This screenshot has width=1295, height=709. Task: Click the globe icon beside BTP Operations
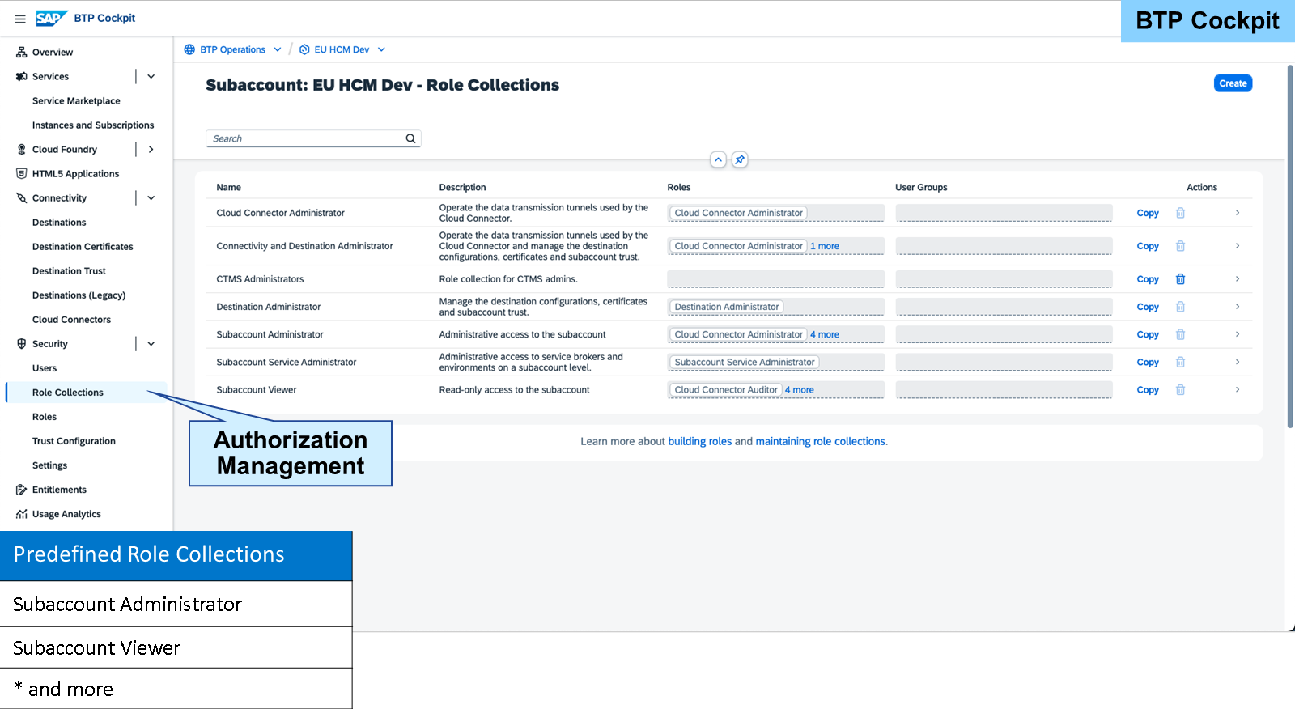189,49
